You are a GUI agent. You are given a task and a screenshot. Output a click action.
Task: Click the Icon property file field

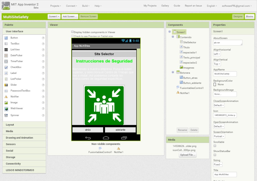pos(225,115)
